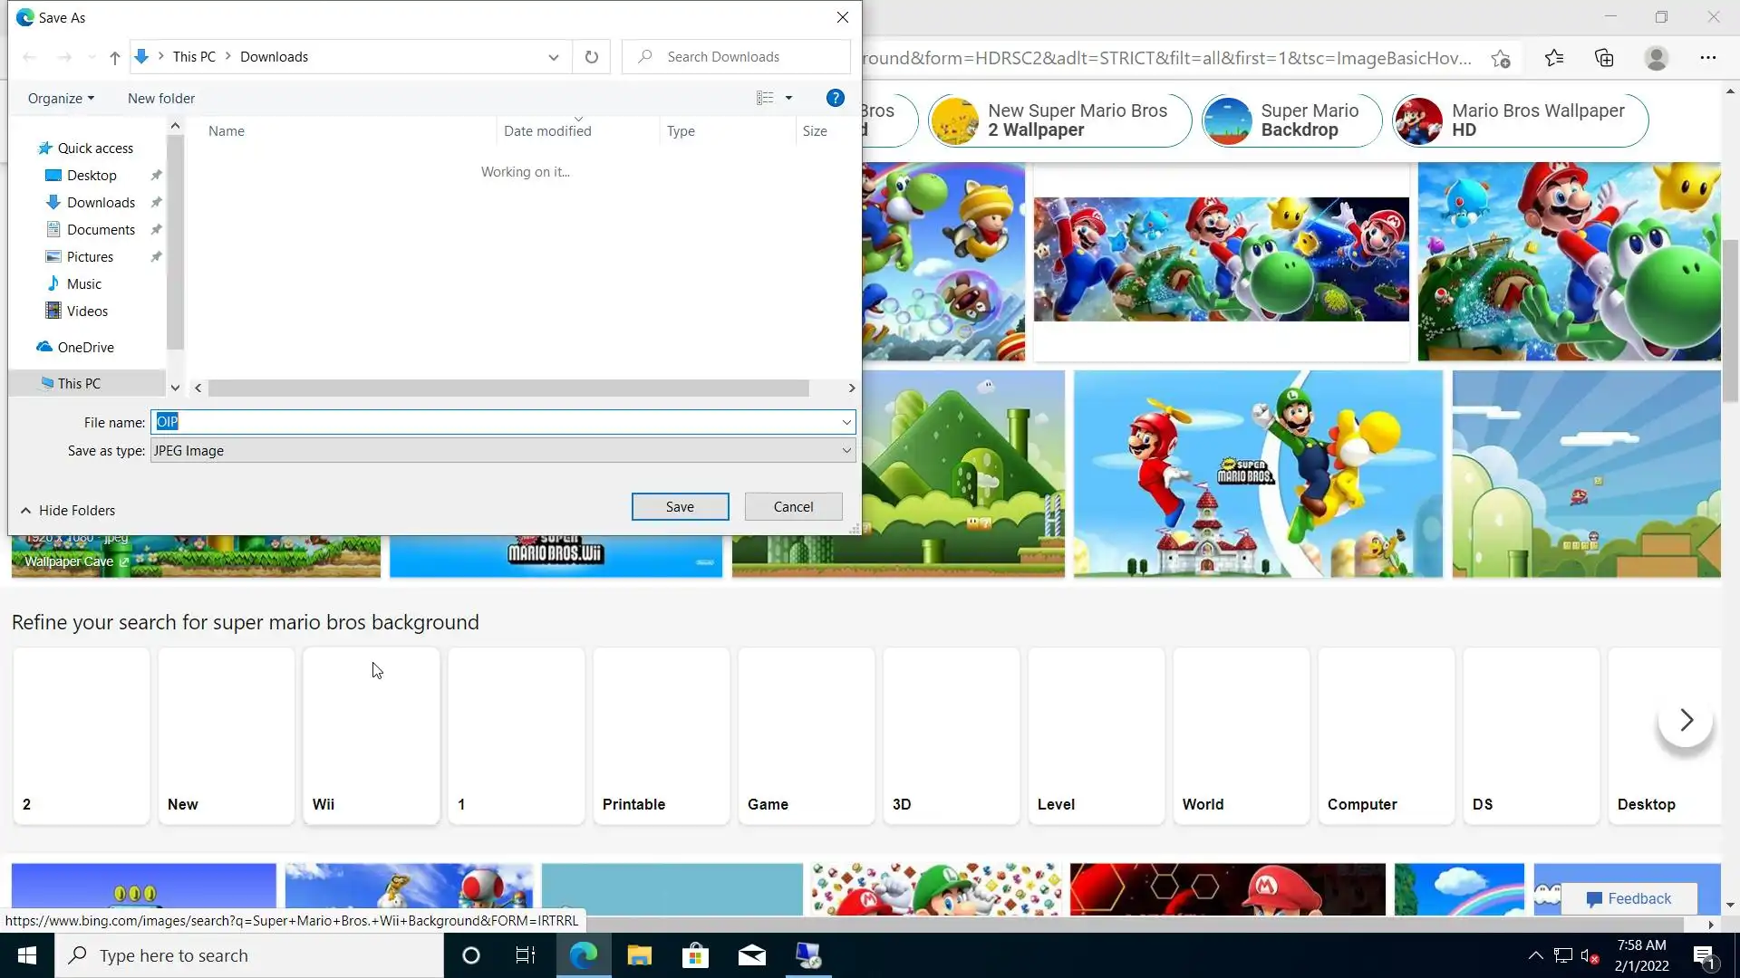1740x978 pixels.
Task: Click the Up one level arrow
Action: click(114, 57)
